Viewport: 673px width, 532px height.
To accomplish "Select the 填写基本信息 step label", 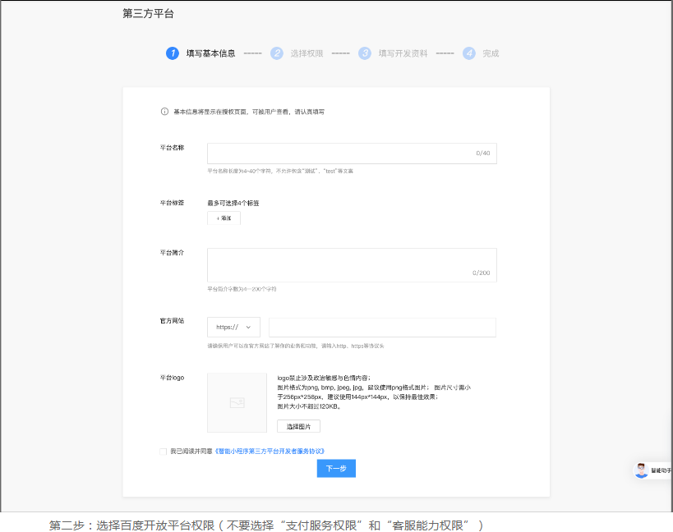I will point(210,53).
